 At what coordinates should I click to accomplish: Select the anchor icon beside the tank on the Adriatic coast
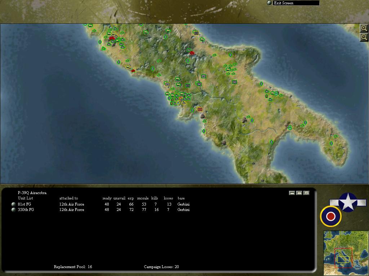click(276, 93)
